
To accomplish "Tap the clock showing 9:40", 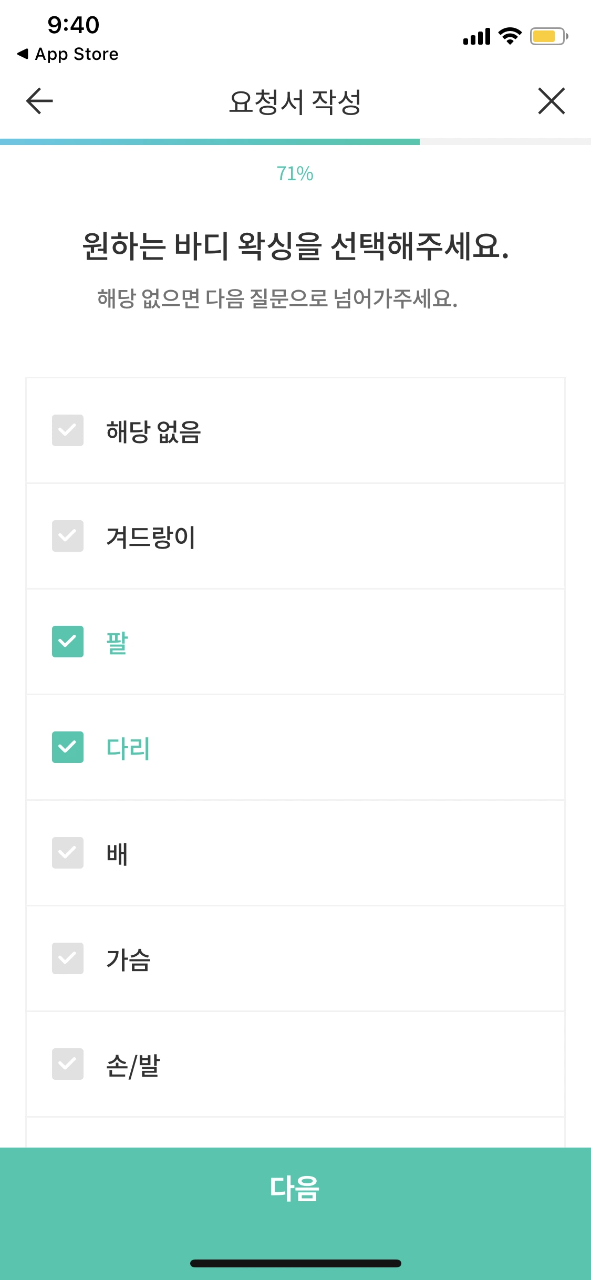I will click(70, 24).
